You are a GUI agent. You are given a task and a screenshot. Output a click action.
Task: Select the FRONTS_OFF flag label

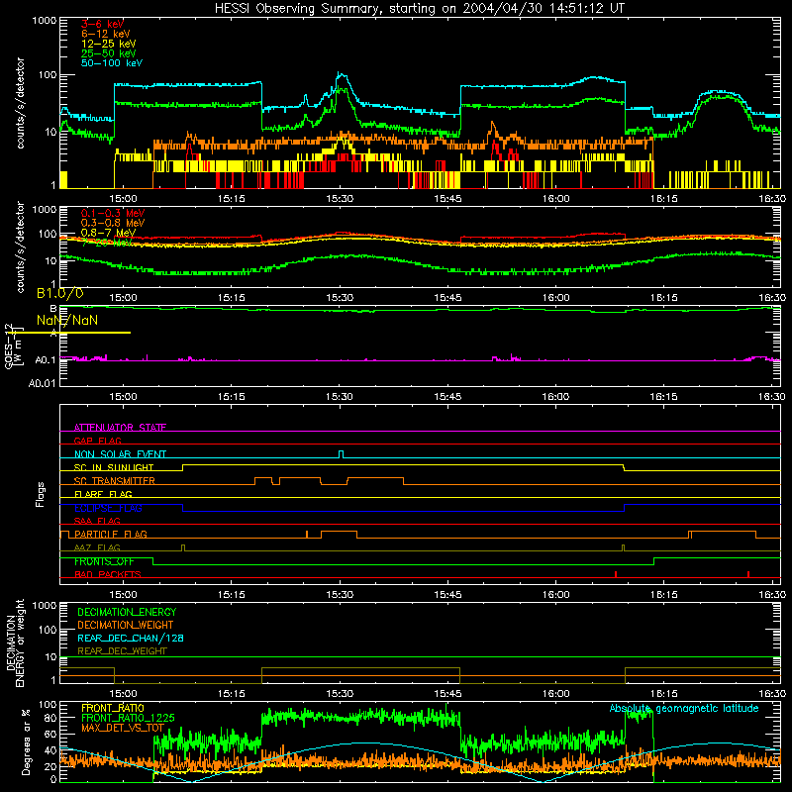104,561
